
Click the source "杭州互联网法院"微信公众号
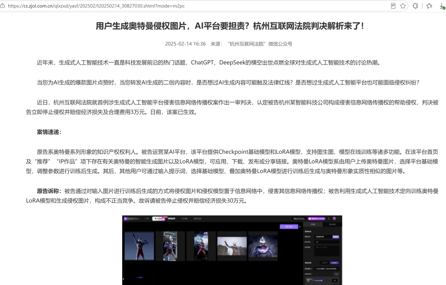pyautogui.click(x=260, y=44)
